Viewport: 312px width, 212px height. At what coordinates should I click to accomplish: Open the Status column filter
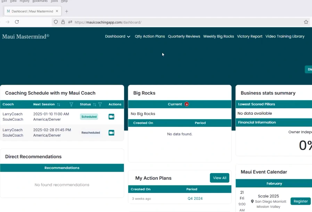coord(100,104)
